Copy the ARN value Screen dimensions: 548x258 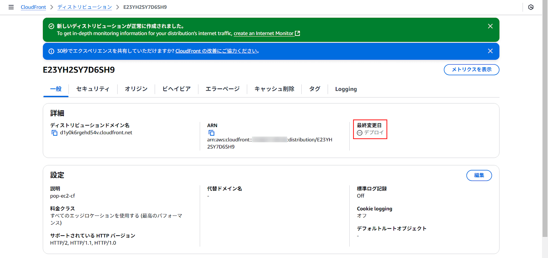coord(211,133)
